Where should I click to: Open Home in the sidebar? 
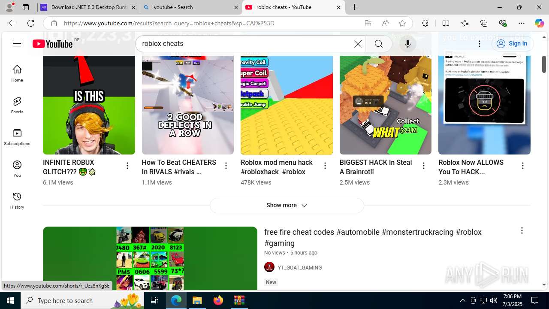(x=17, y=73)
